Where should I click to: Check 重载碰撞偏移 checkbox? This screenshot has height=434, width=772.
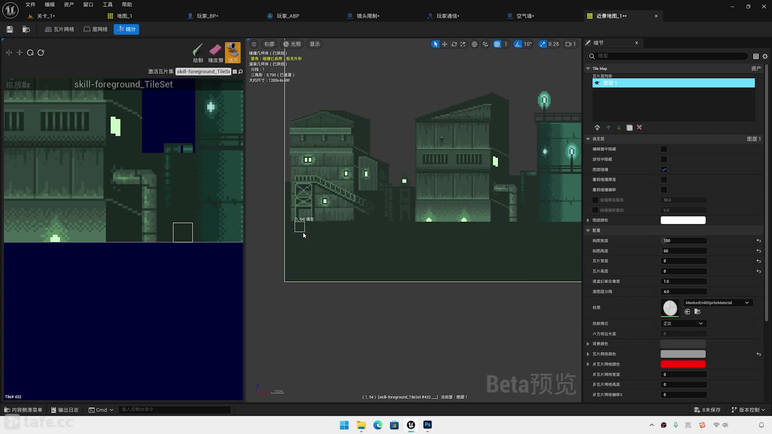click(664, 190)
